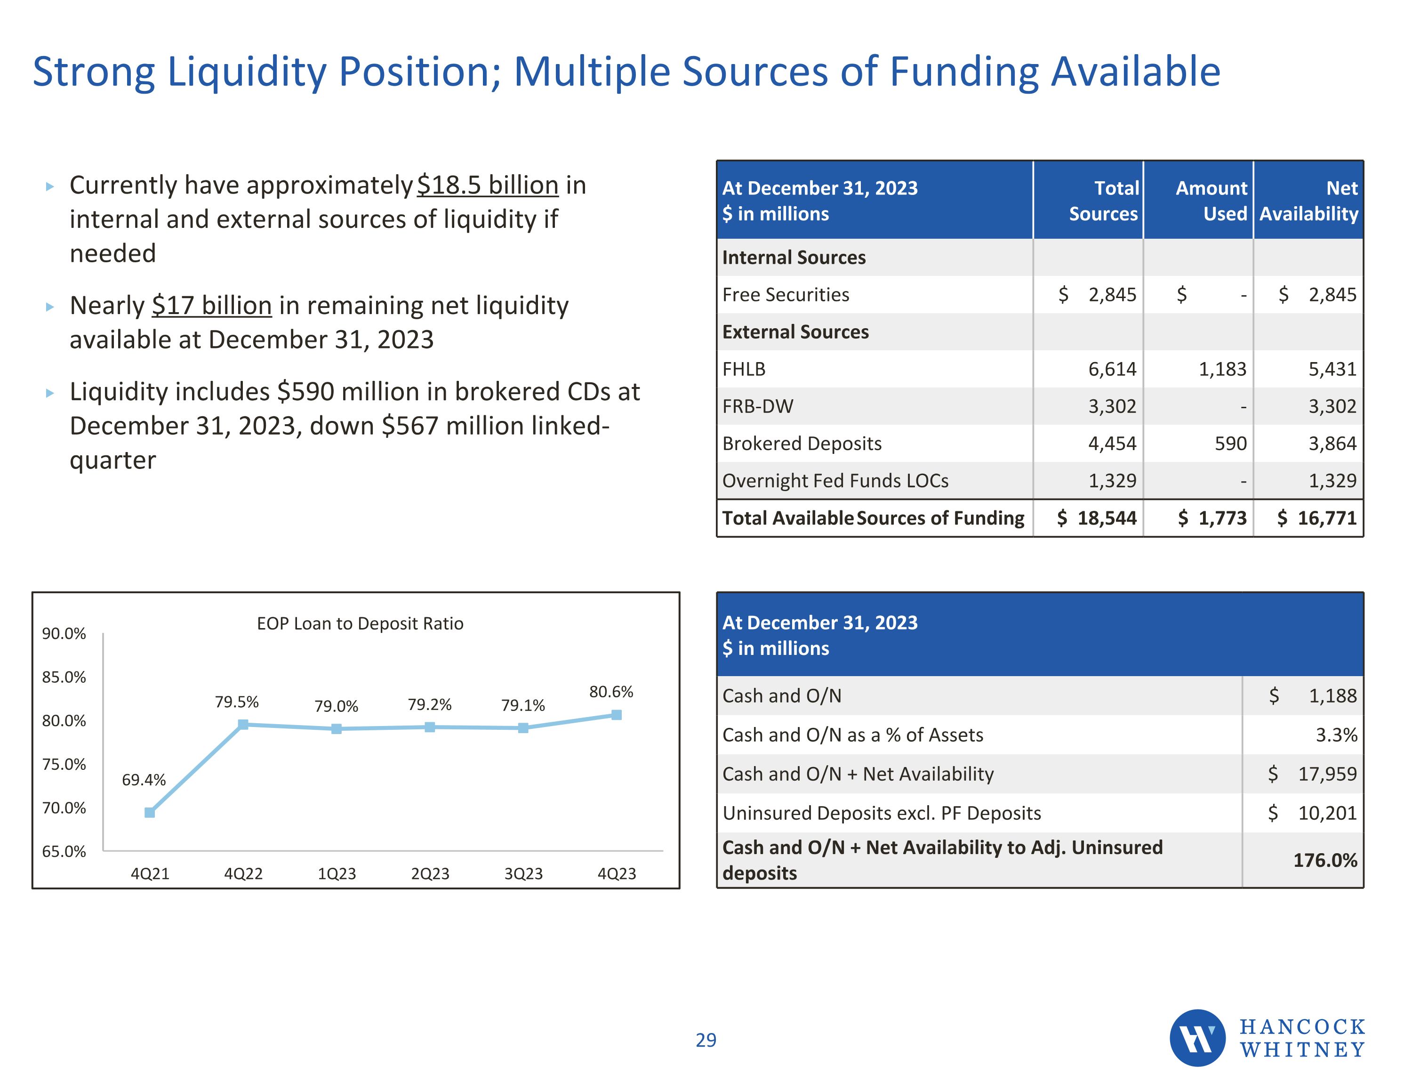Image resolution: width=1412 pixels, height=1090 pixels.
Task: Click the 4Q21 data point marker
Action: coord(149,813)
